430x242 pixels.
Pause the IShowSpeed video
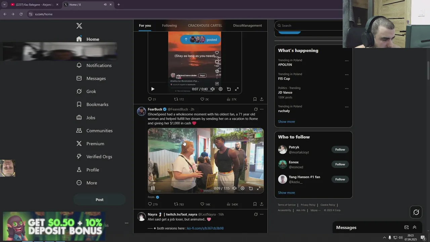point(153,188)
